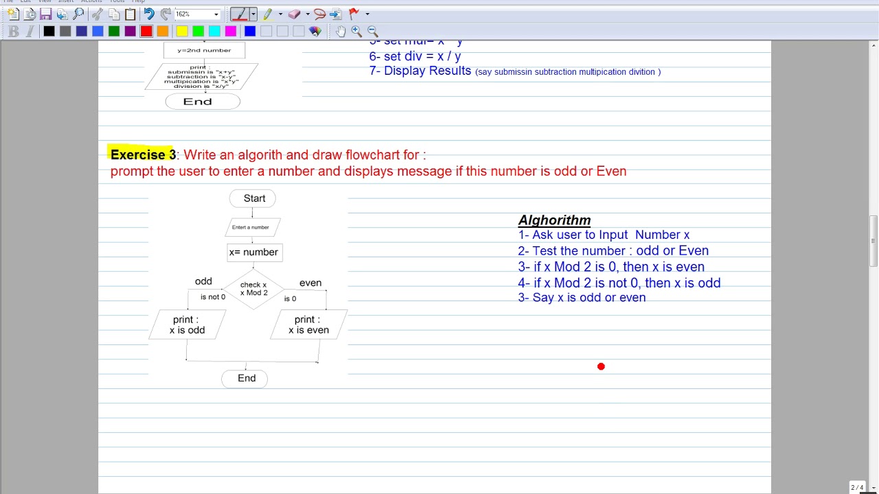879x494 pixels.
Task: Open the custom color palette
Action: 315,31
